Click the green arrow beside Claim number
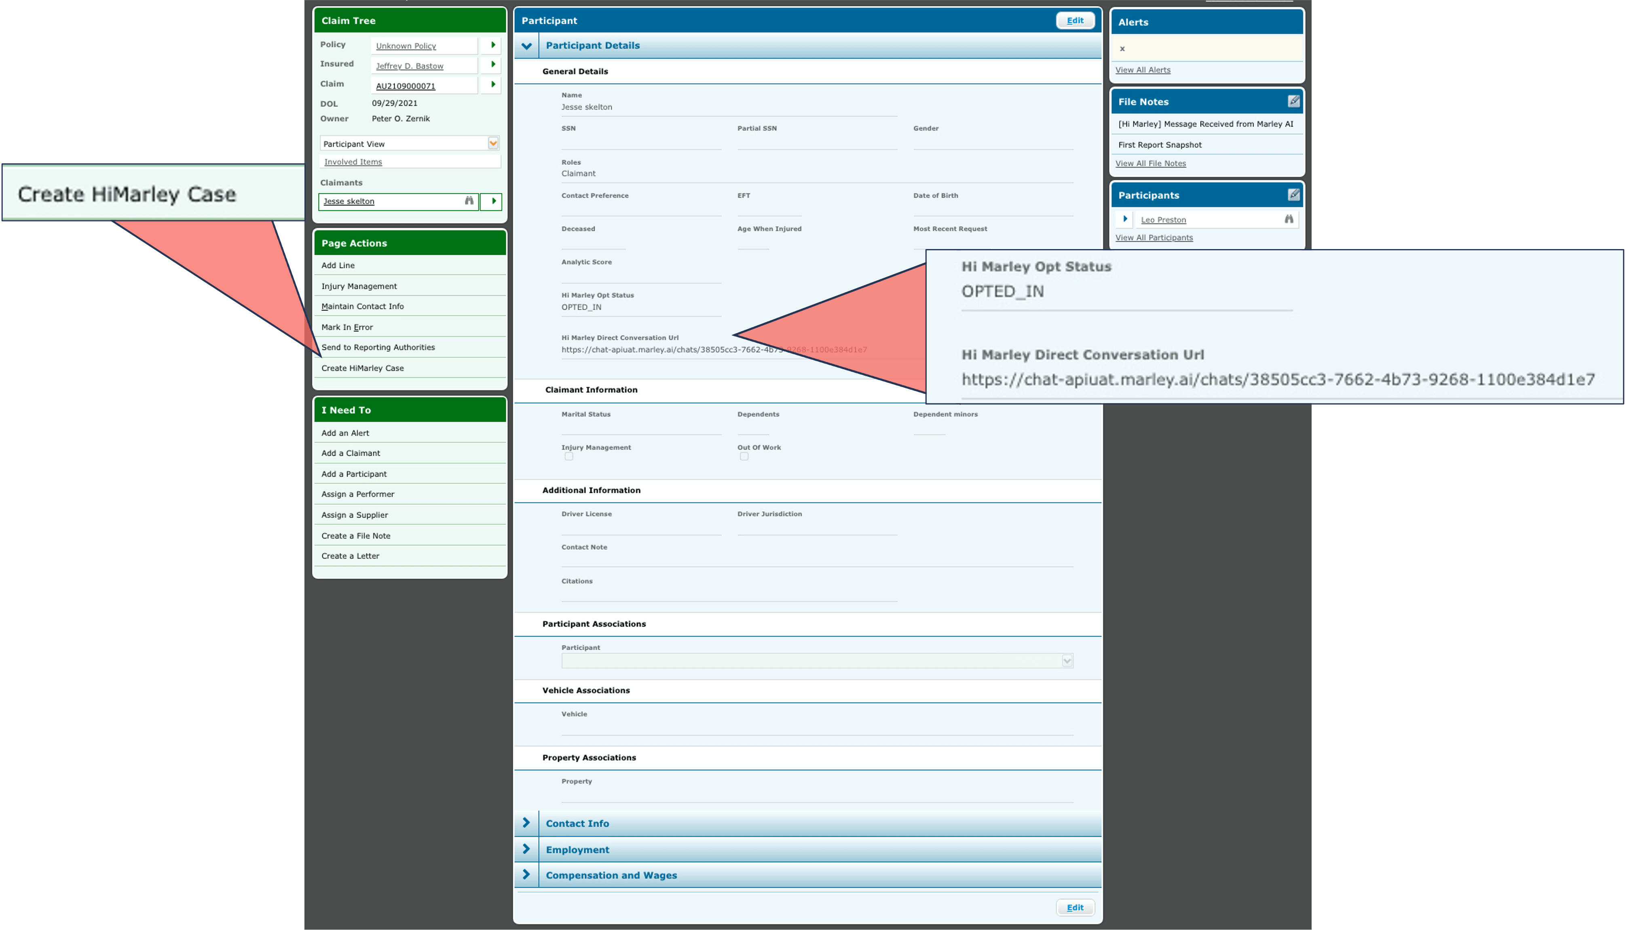The width and height of the screenshot is (1625, 930). click(x=492, y=85)
